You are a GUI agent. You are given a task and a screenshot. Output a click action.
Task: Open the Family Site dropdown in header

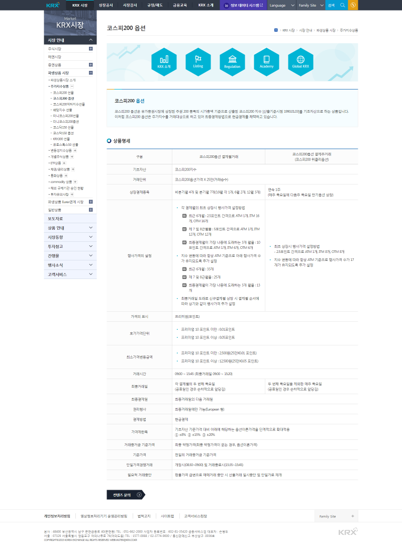click(x=311, y=5)
